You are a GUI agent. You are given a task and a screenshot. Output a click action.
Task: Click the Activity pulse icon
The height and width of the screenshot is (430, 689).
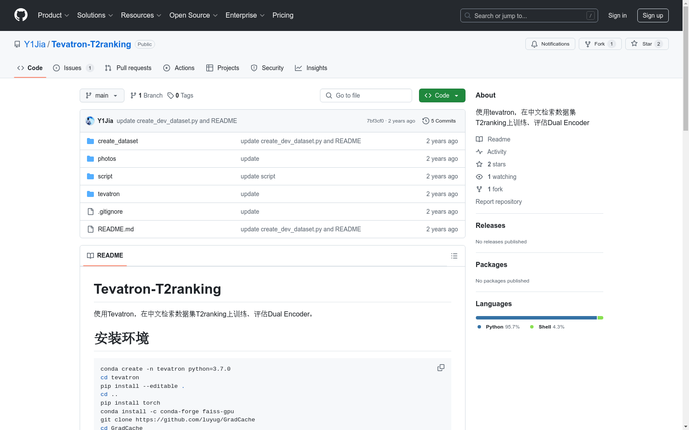tap(479, 152)
